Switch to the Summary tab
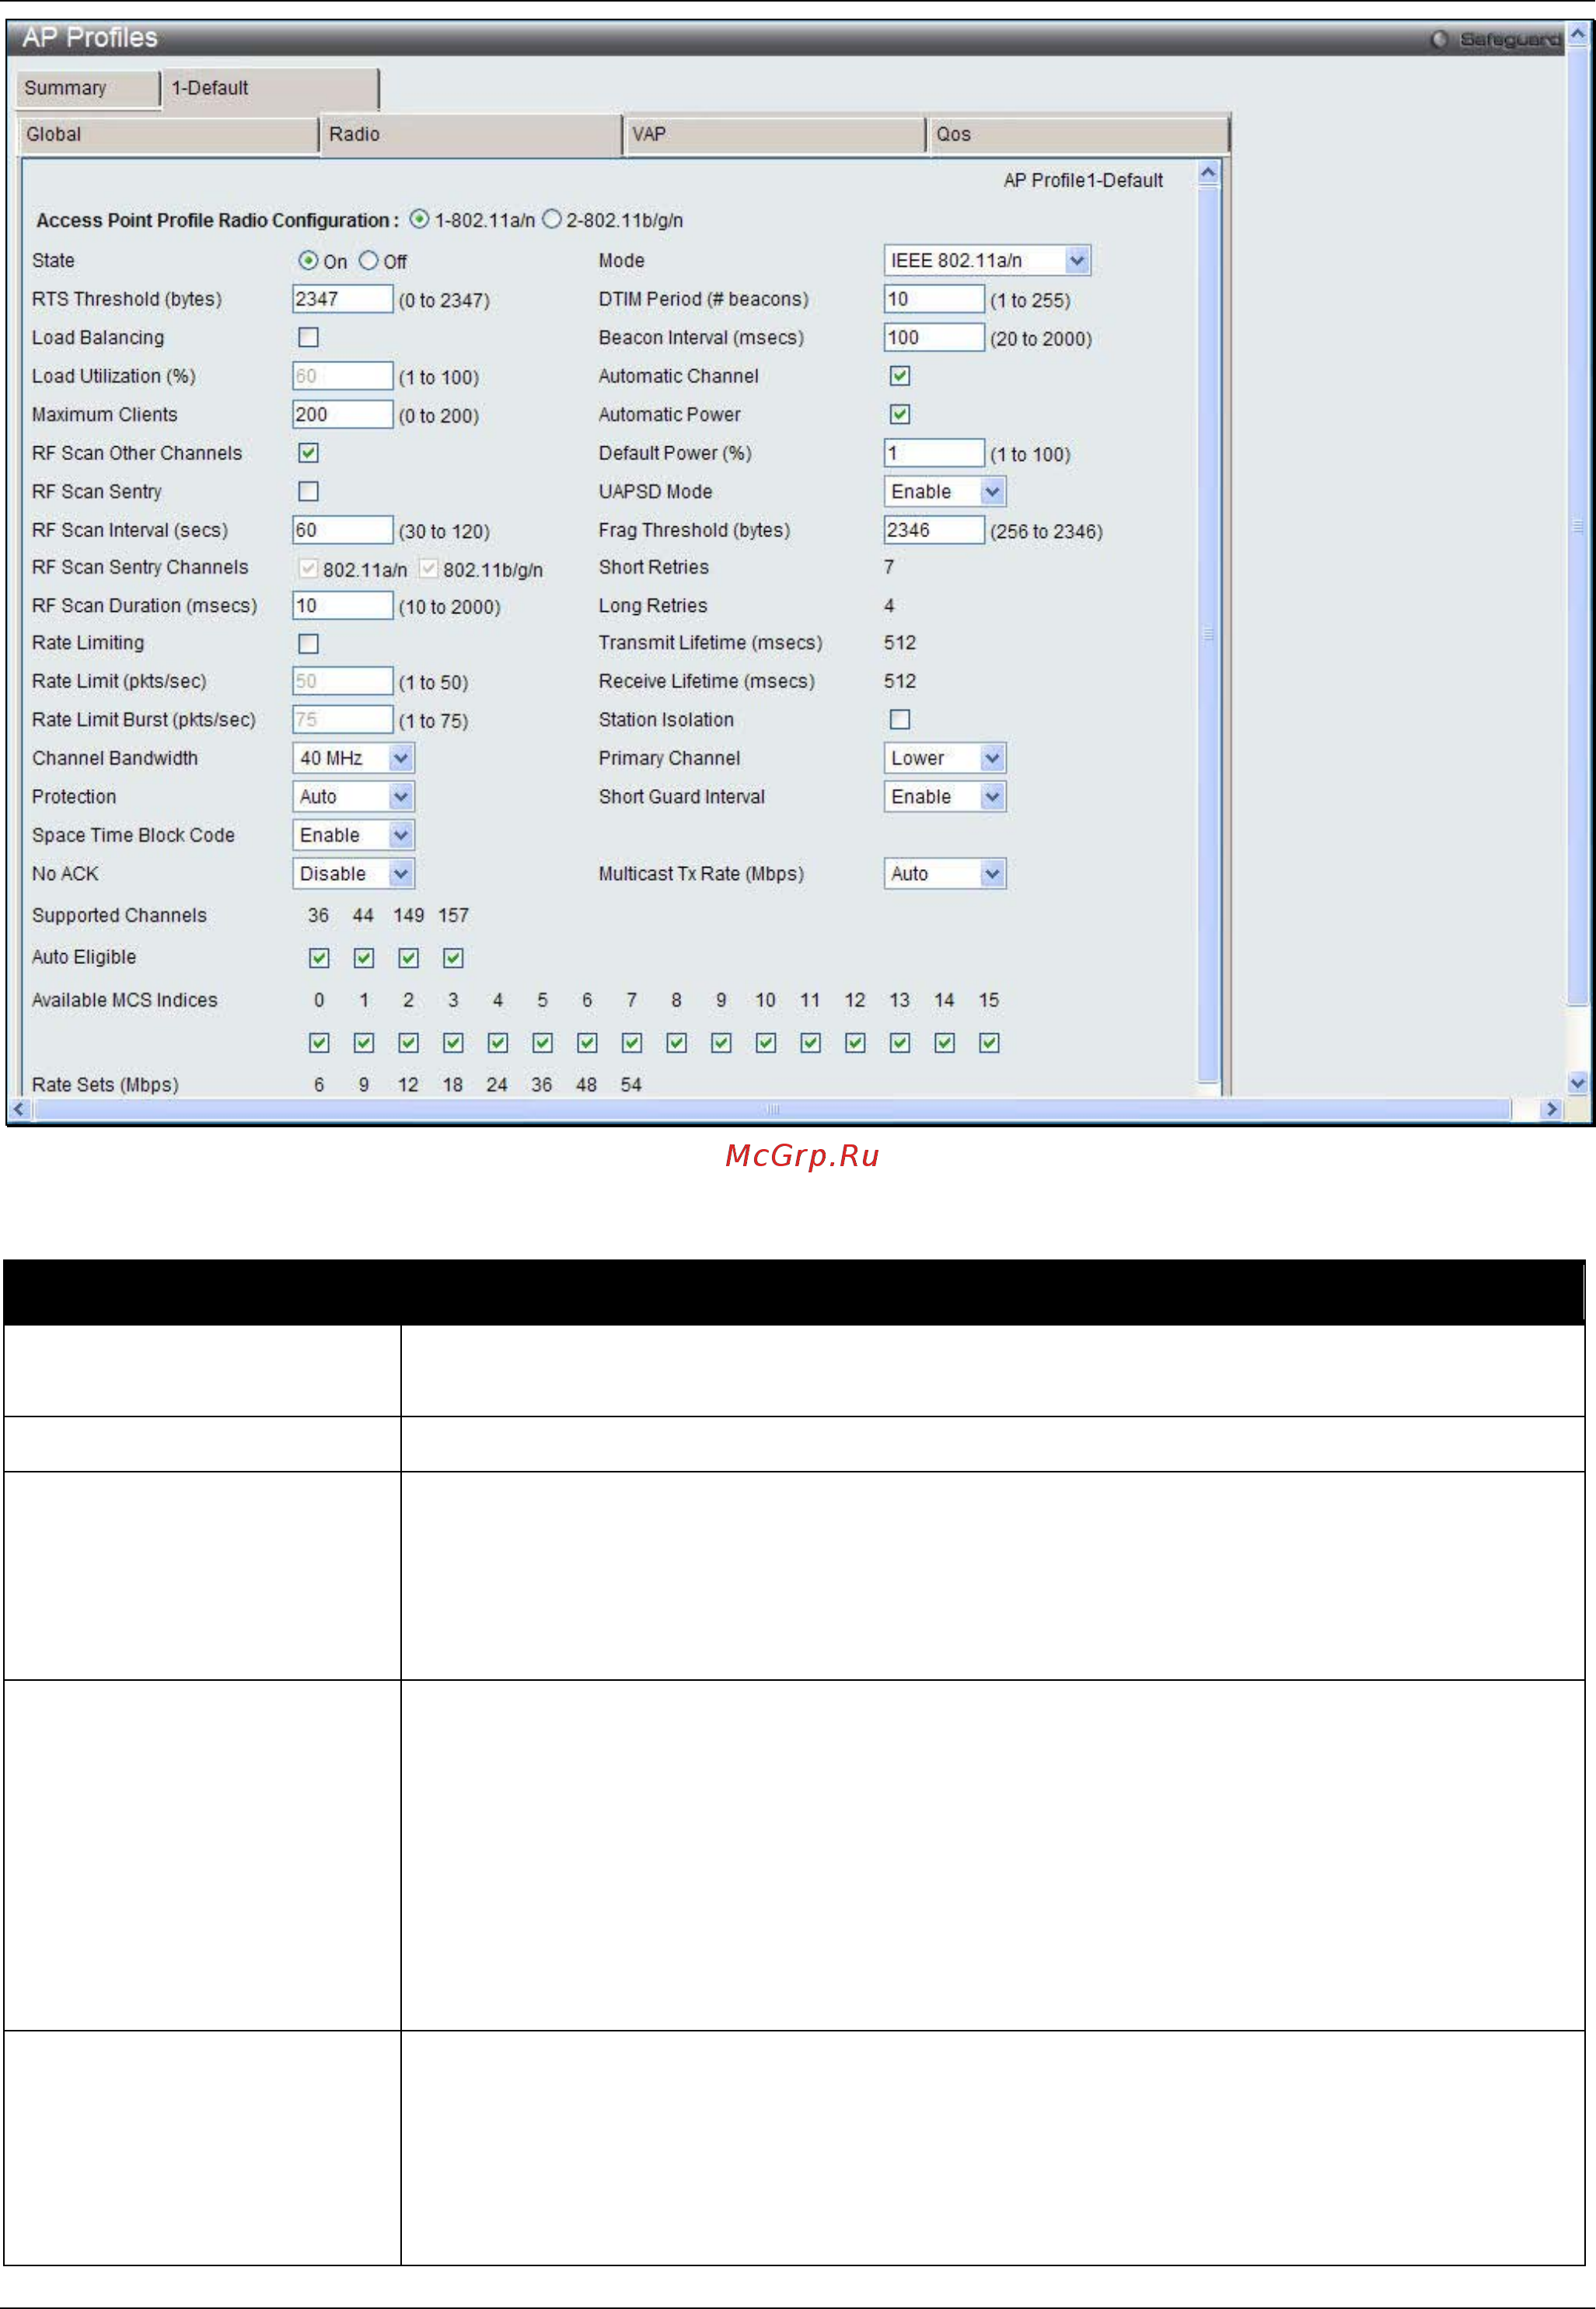1596x2309 pixels. tap(88, 88)
